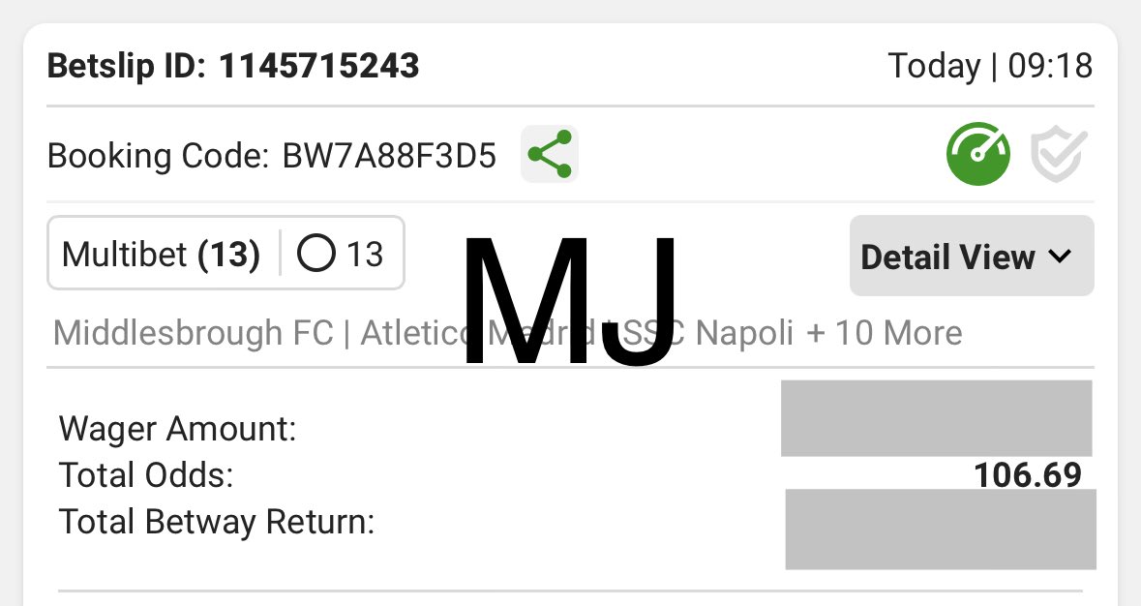Tap the grey shield checkmark icon
Screen dimensions: 1141x606
pos(1059,154)
